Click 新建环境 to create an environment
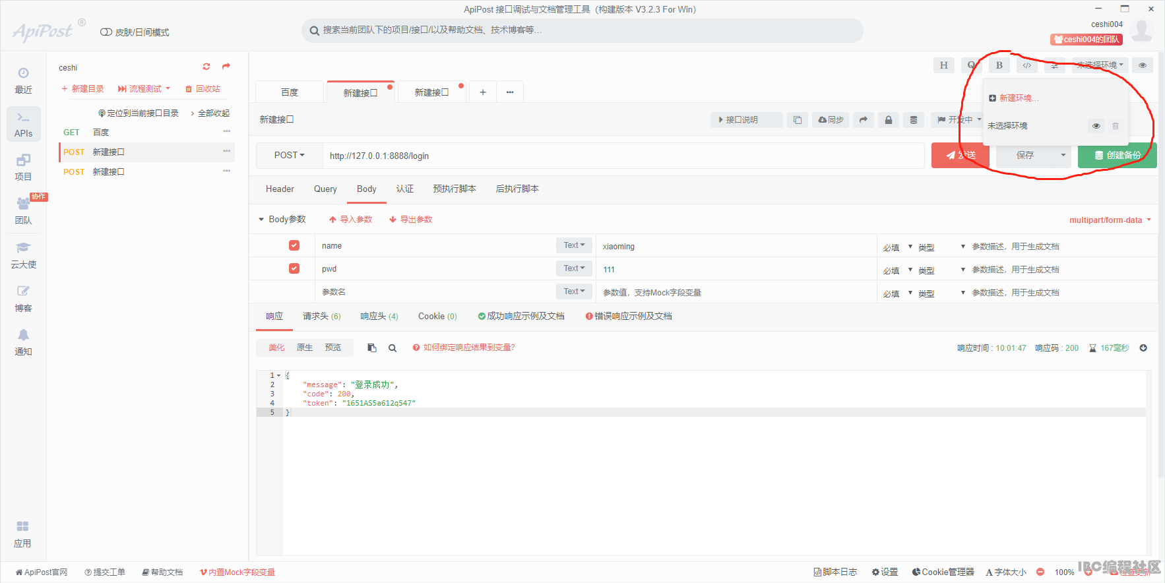 click(1013, 98)
